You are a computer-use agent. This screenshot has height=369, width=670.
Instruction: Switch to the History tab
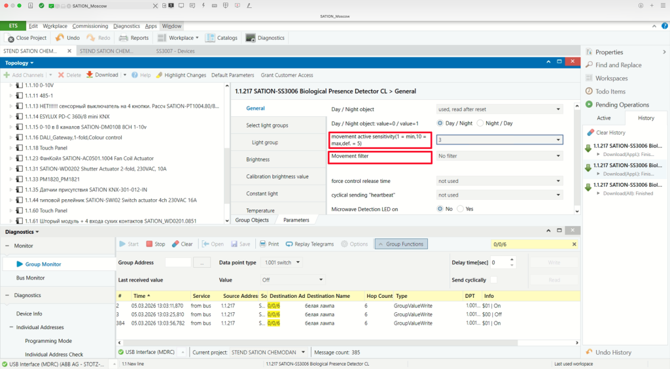click(646, 118)
